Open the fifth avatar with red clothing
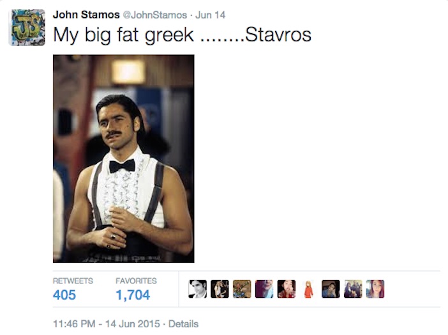Viewport: 448px width, 335px height. 287,289
